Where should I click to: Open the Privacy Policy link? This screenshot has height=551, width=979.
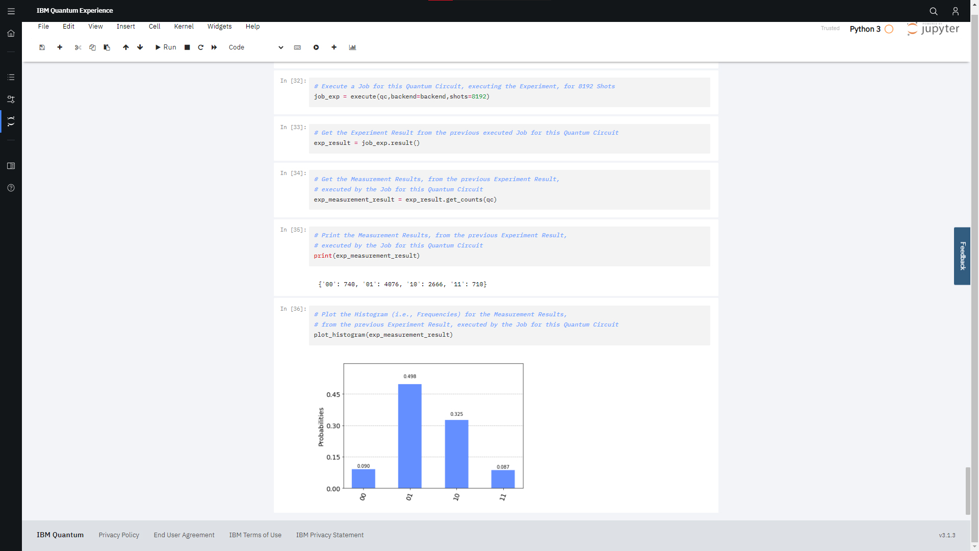119,535
